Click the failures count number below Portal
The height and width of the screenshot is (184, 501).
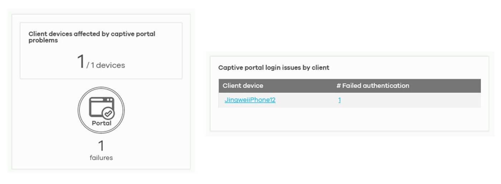(x=101, y=146)
